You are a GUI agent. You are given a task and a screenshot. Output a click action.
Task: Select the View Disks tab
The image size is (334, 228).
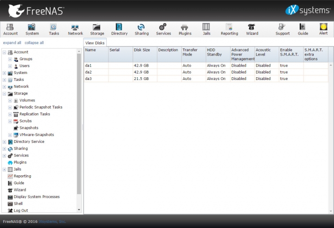pyautogui.click(x=95, y=43)
